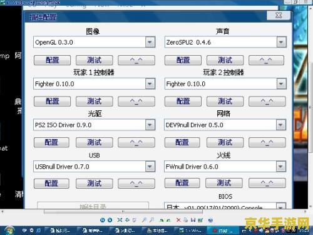
Task: Click the Zoom Out magnifier icon
Action: (152, 220)
